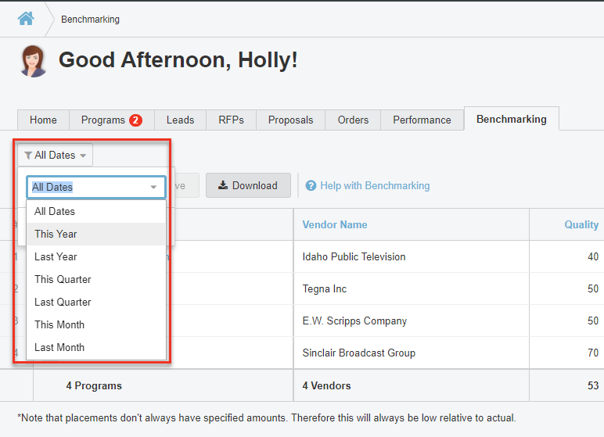Click the Benchmarking breadcrumb text
Viewport: 604px width, 437px height.
pos(90,20)
